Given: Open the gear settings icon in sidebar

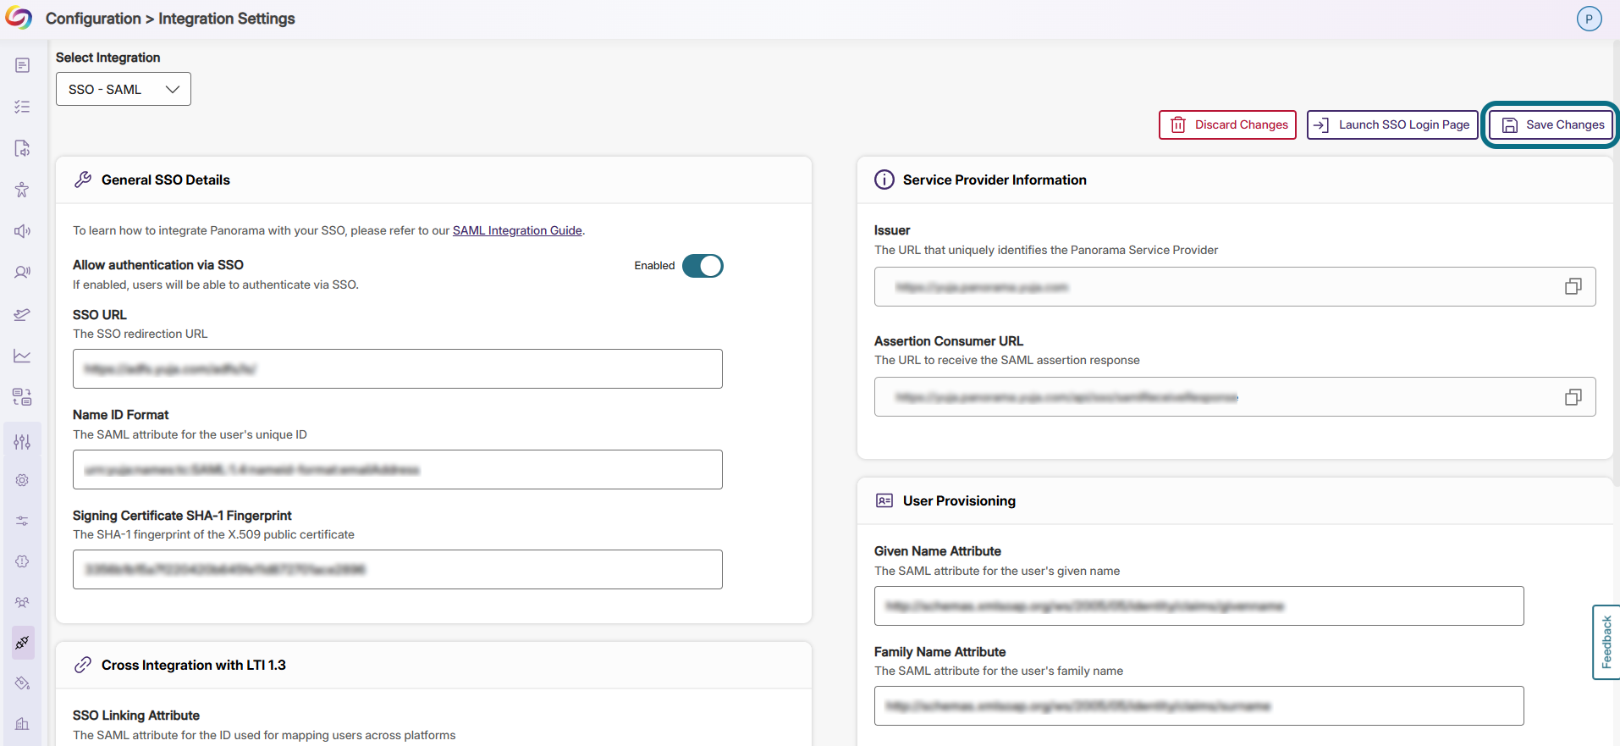Looking at the screenshot, I should pyautogui.click(x=22, y=480).
